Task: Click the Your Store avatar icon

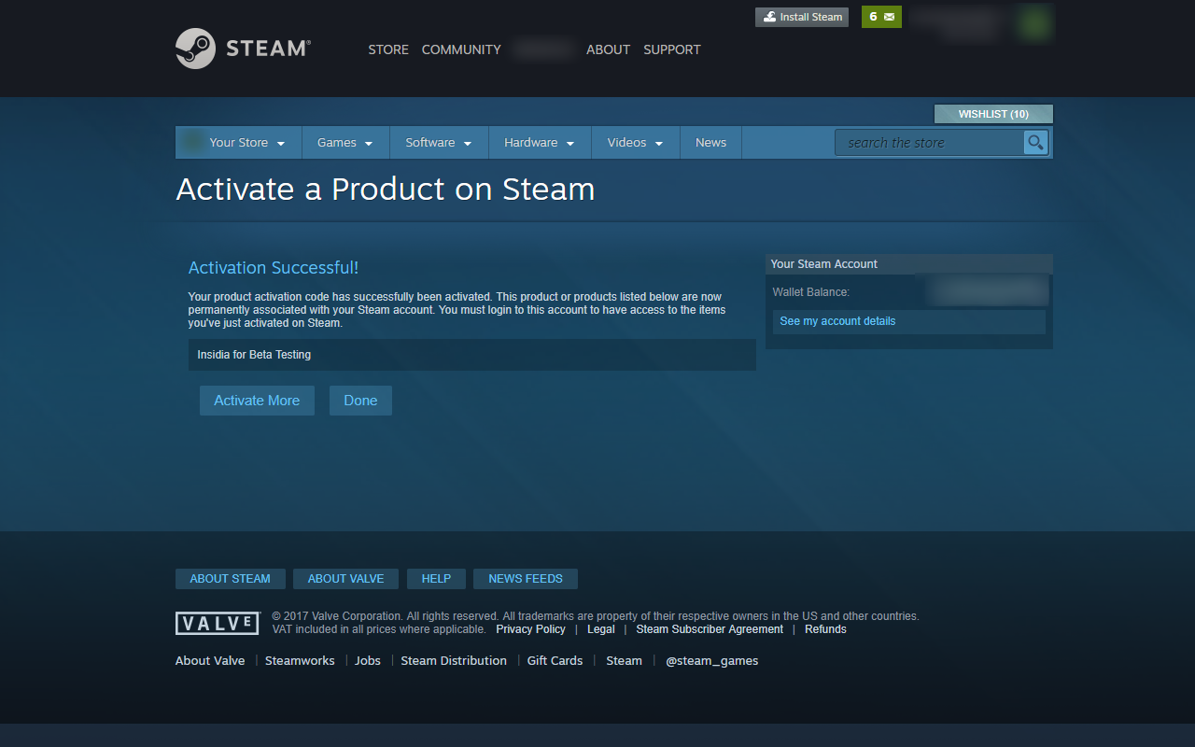Action: pos(192,142)
